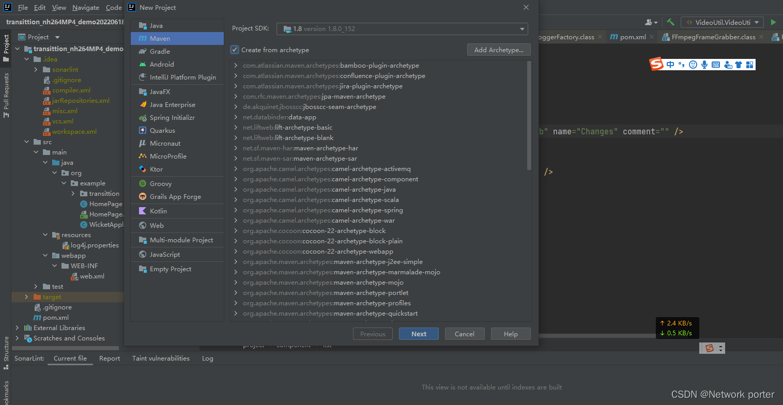Image resolution: width=783 pixels, height=405 pixels.
Task: Open the Edit menu
Action: tap(40, 8)
